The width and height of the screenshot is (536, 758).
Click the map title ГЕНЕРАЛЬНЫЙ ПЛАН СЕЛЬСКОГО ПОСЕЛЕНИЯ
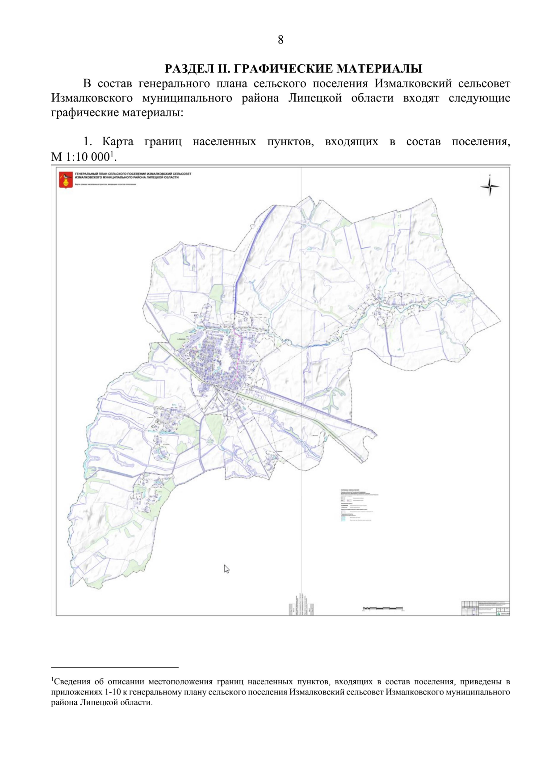click(x=133, y=175)
